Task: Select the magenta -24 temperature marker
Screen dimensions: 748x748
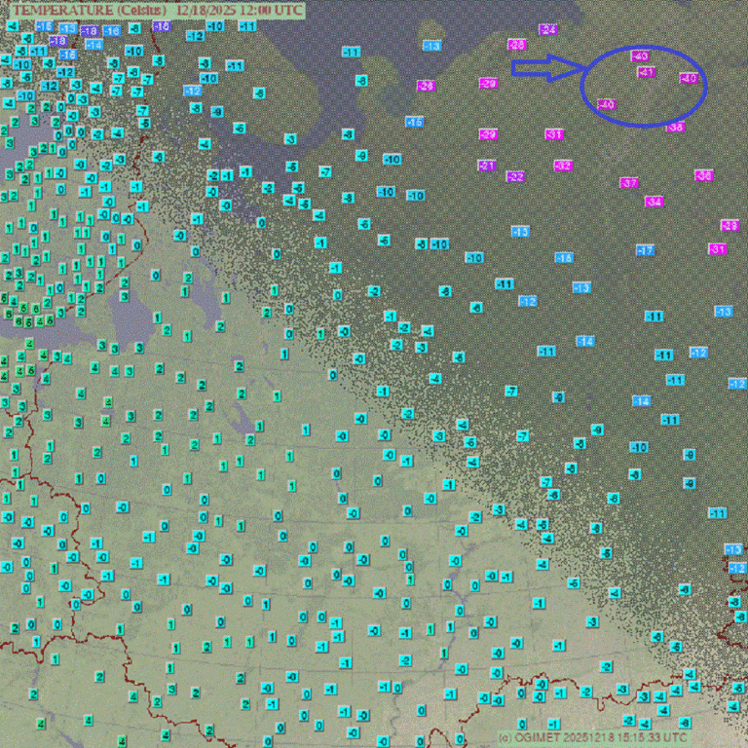Action: click(548, 30)
